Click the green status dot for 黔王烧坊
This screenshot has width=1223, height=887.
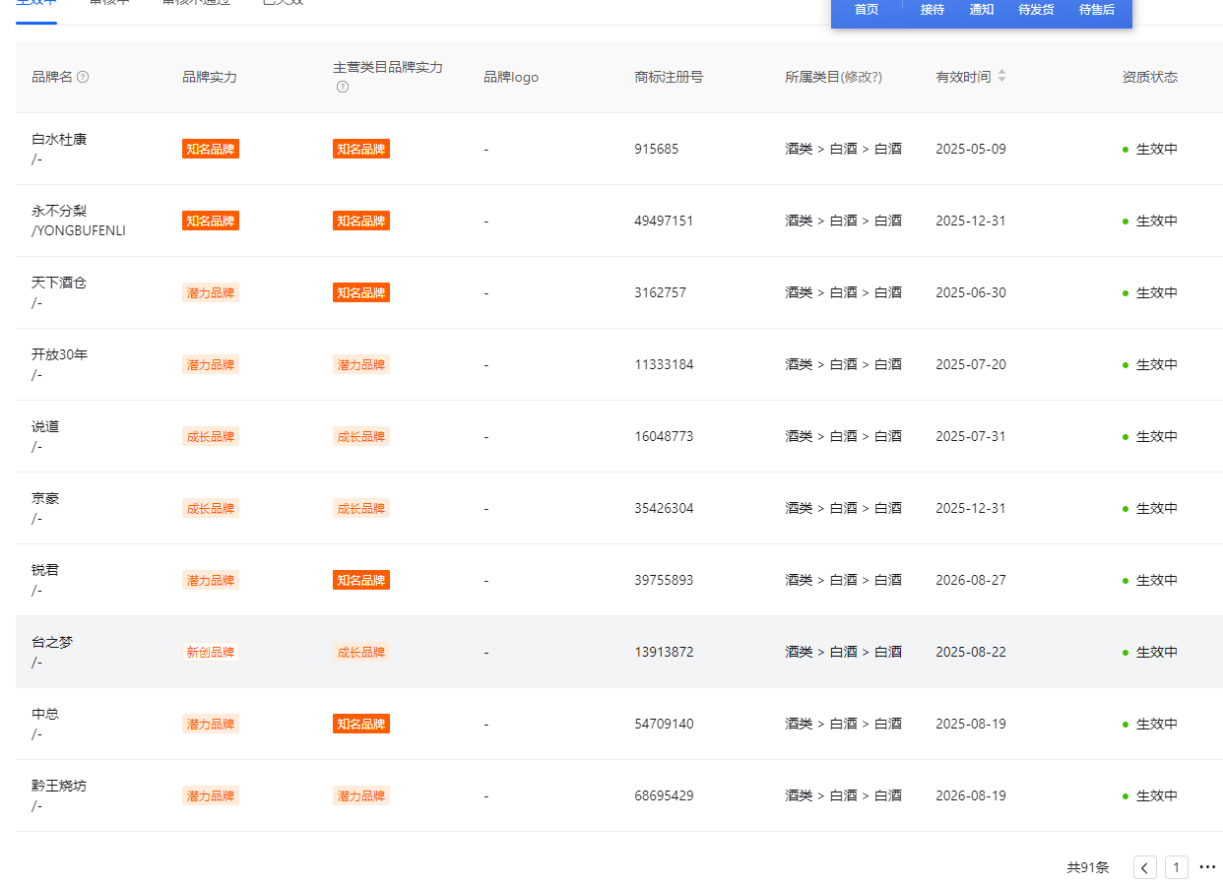(1126, 795)
